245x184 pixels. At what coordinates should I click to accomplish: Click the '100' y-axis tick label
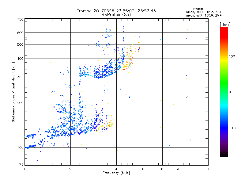point(21,148)
